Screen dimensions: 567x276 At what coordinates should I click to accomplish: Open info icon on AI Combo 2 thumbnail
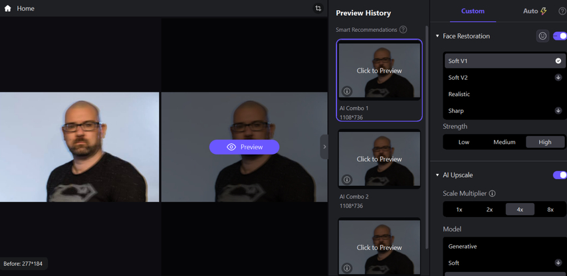347,179
